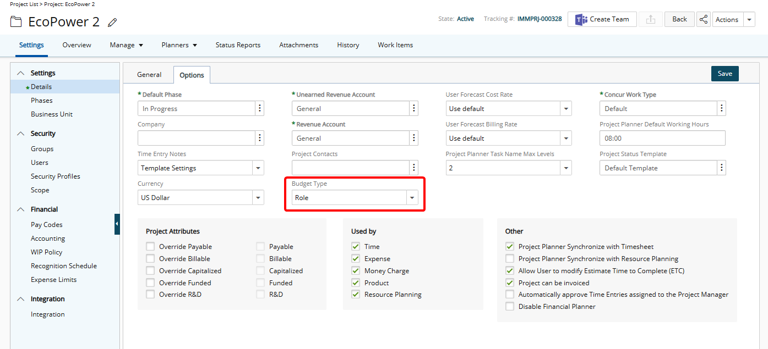
Task: Switch to the General tab
Action: [149, 75]
